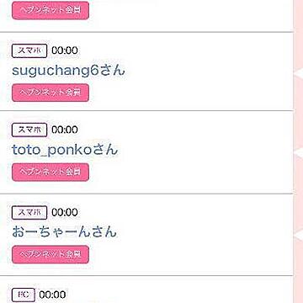303x303 pixels.
Task: Open おーちゃーんさん user profile link
Action: tap(64, 232)
